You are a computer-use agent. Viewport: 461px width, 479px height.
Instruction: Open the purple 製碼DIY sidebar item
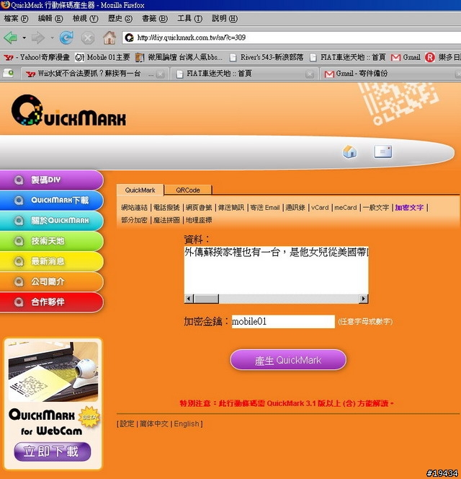[x=51, y=180]
